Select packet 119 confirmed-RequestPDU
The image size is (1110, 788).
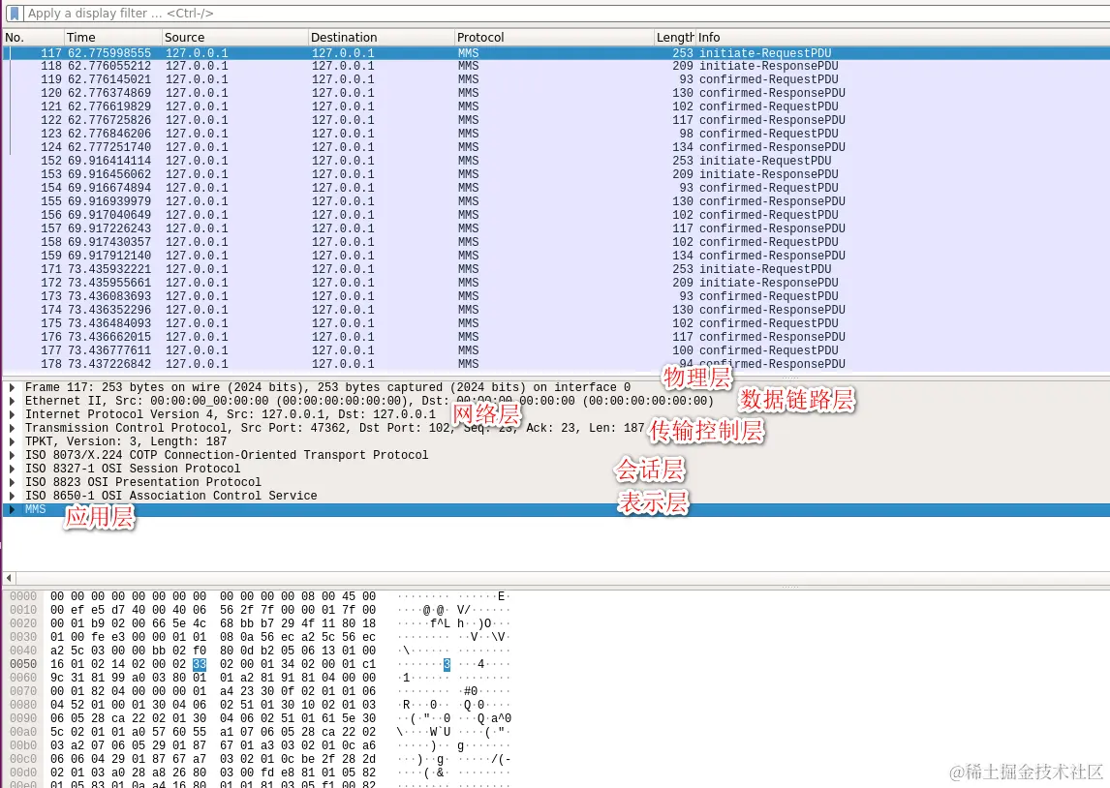(556, 80)
